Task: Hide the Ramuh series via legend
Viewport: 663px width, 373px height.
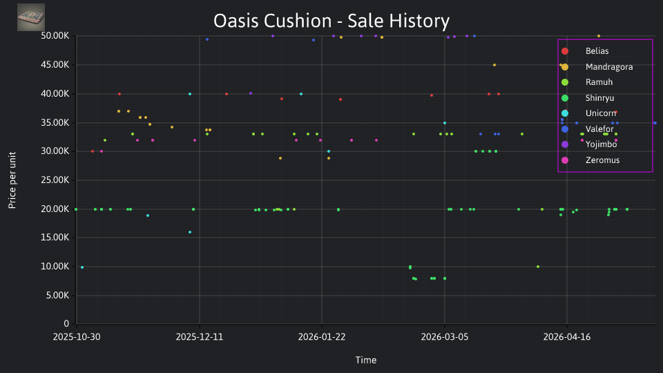Action: pos(587,82)
